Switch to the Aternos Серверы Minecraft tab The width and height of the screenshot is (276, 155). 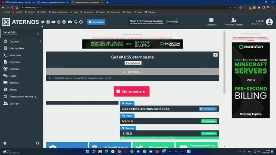tap(53, 3)
